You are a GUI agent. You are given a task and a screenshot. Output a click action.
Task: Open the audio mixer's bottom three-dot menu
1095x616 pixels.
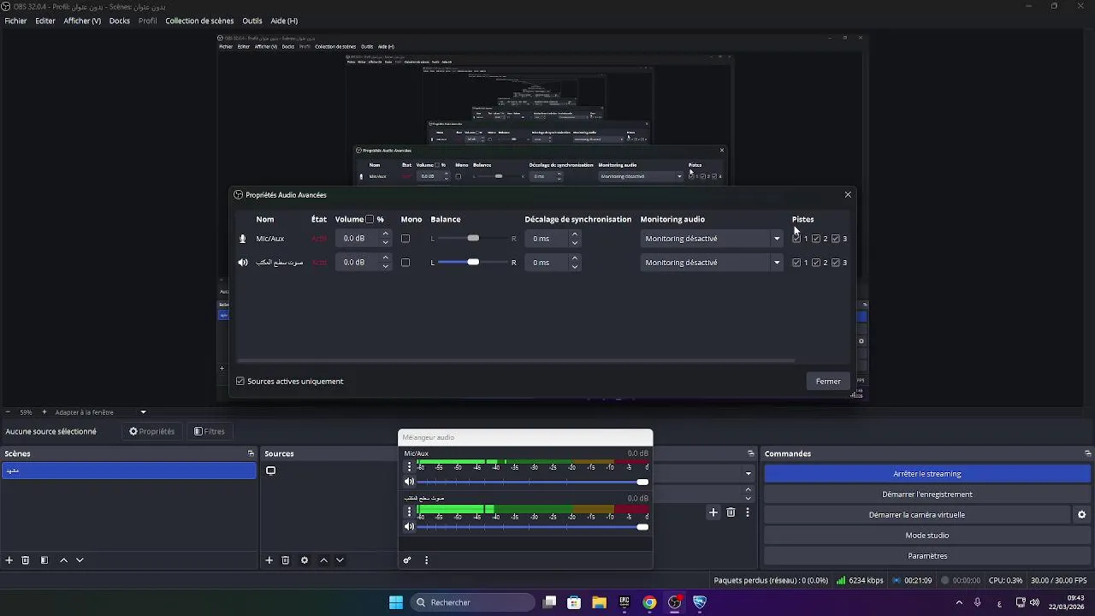coord(426,560)
